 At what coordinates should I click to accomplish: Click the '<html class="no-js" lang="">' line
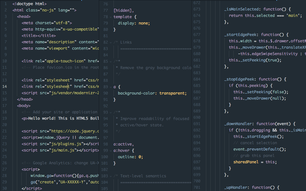click(x=44, y=10)
